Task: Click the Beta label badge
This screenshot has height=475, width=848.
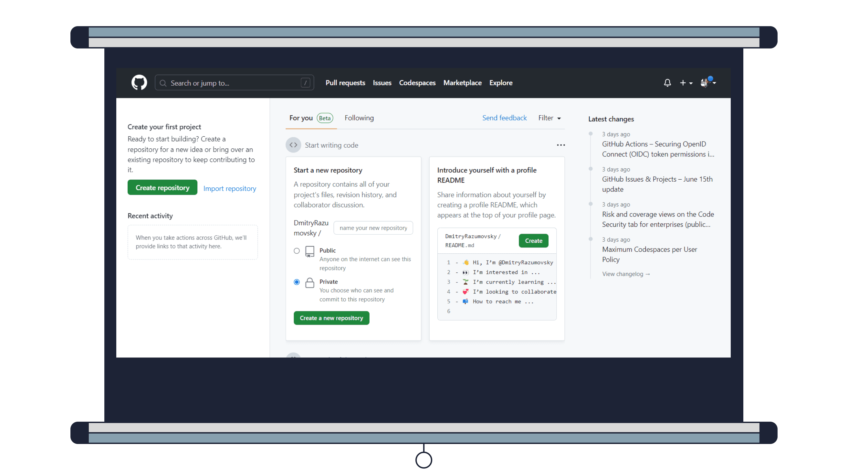Action: pyautogui.click(x=325, y=118)
